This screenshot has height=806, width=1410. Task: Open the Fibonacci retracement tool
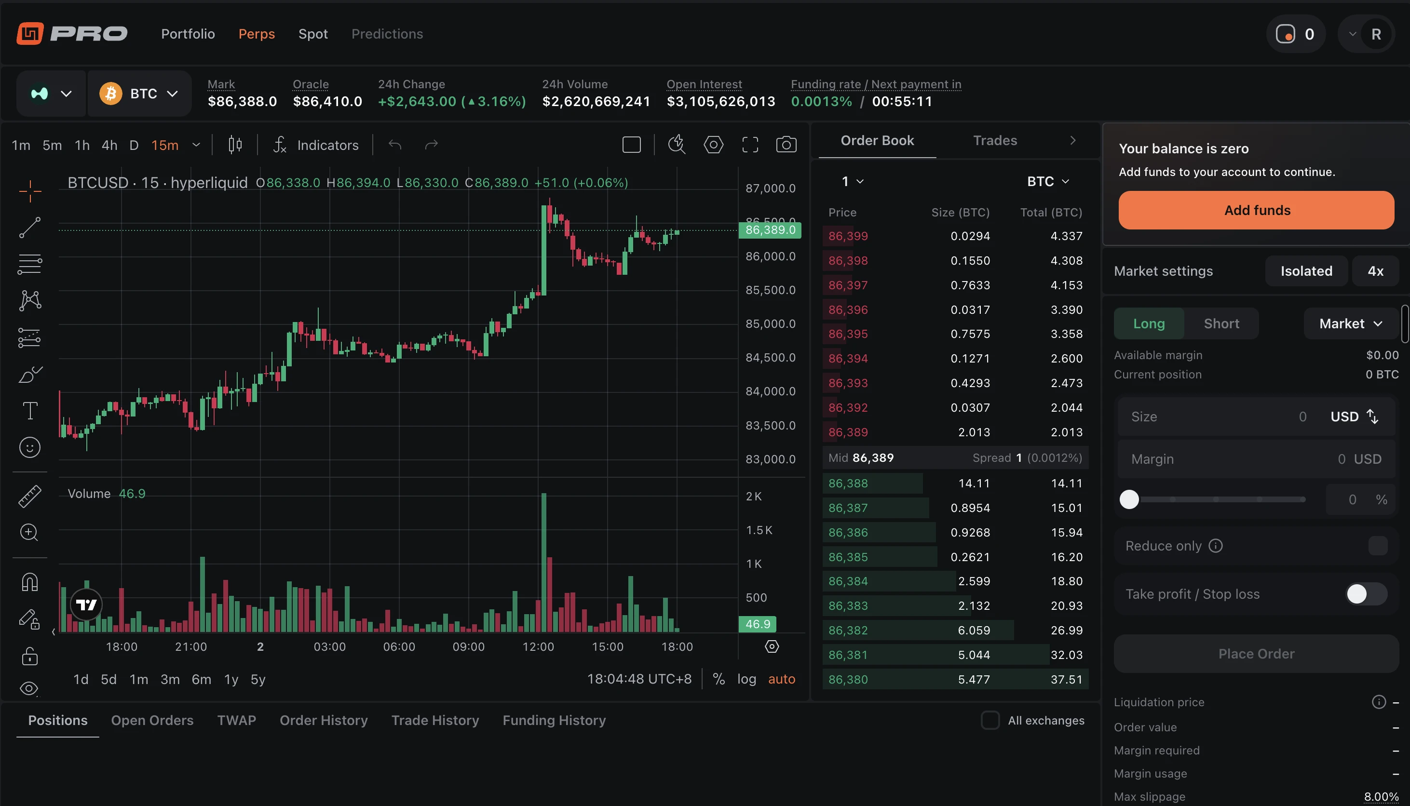30,264
